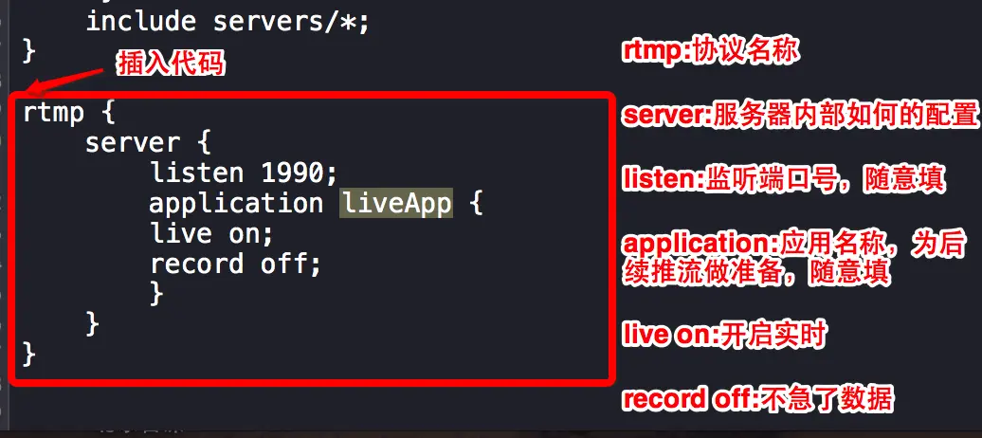Click the live on directive line
Screen dimensions: 982x438
click(211, 234)
